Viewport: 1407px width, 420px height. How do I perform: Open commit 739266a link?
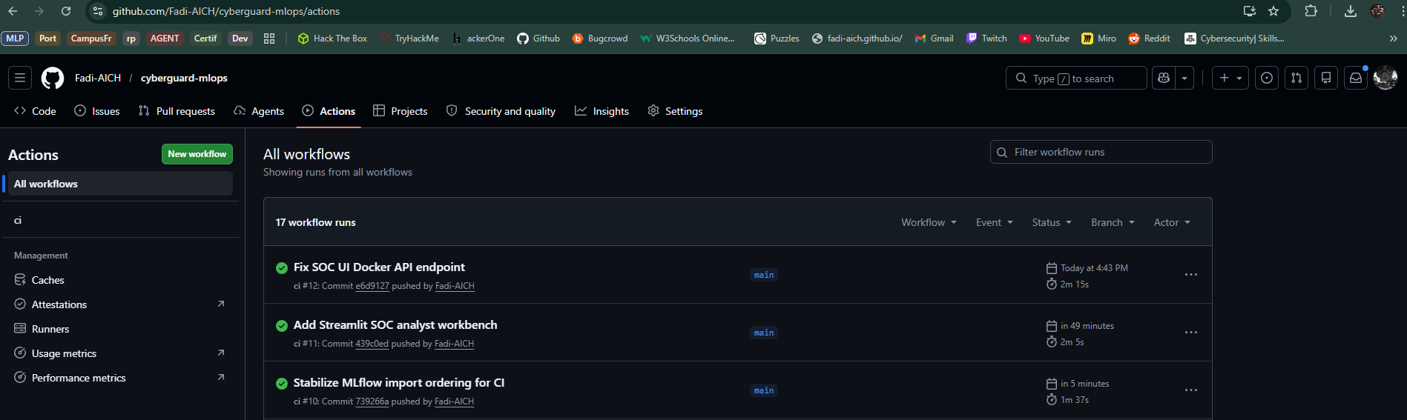[x=372, y=401]
